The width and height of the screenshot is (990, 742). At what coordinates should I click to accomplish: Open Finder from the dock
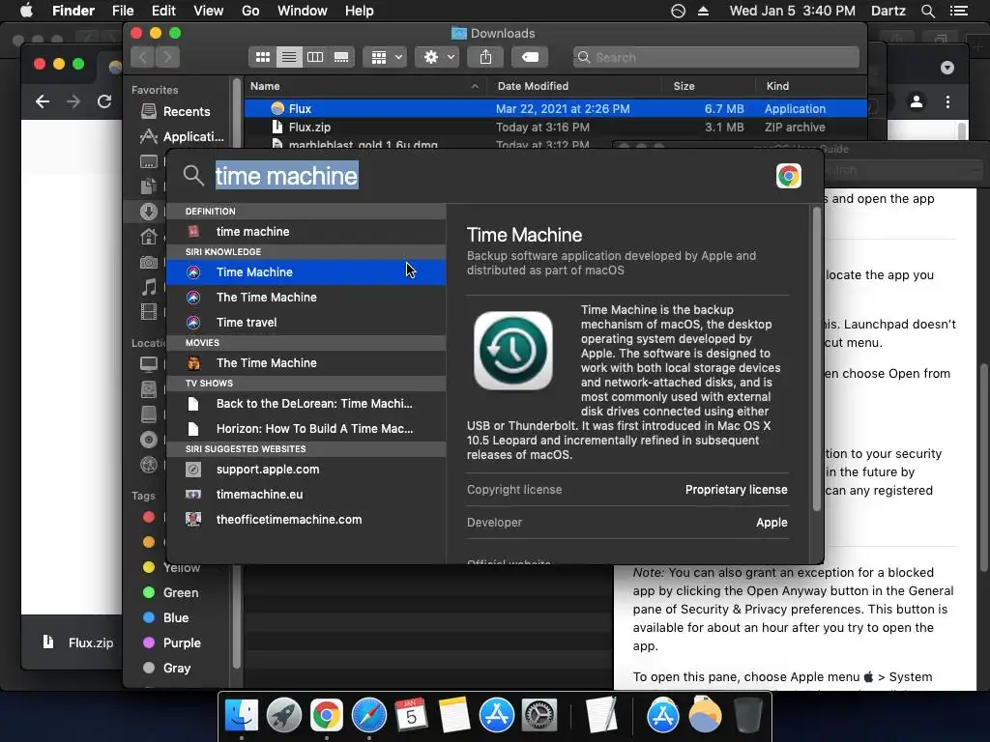pyautogui.click(x=242, y=716)
